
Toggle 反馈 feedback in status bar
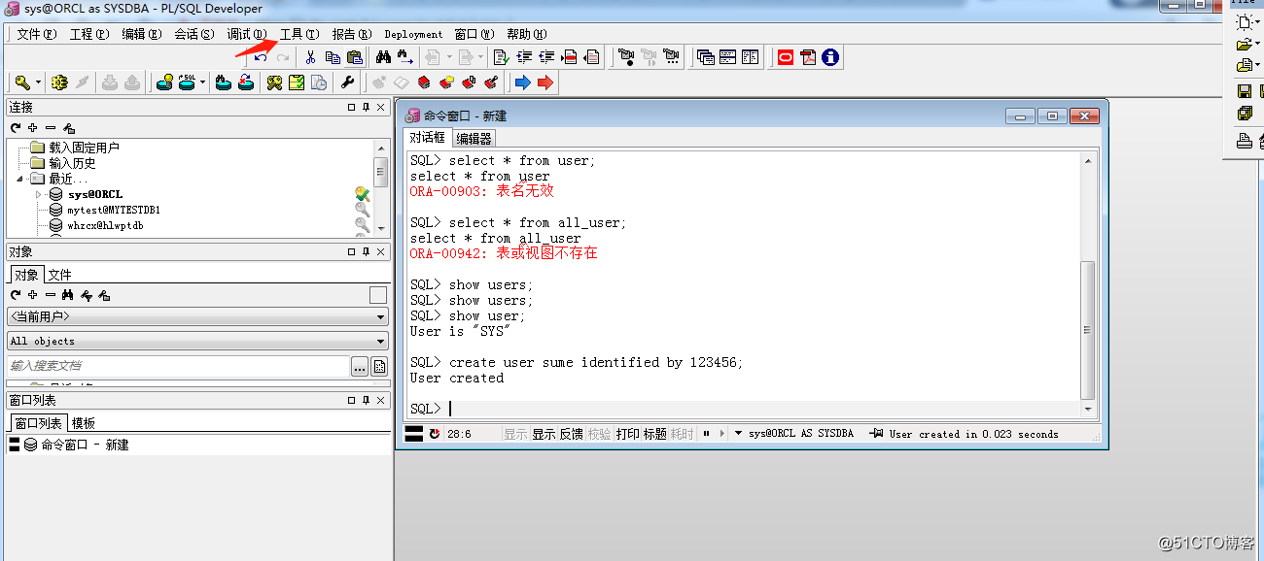pyautogui.click(x=571, y=434)
